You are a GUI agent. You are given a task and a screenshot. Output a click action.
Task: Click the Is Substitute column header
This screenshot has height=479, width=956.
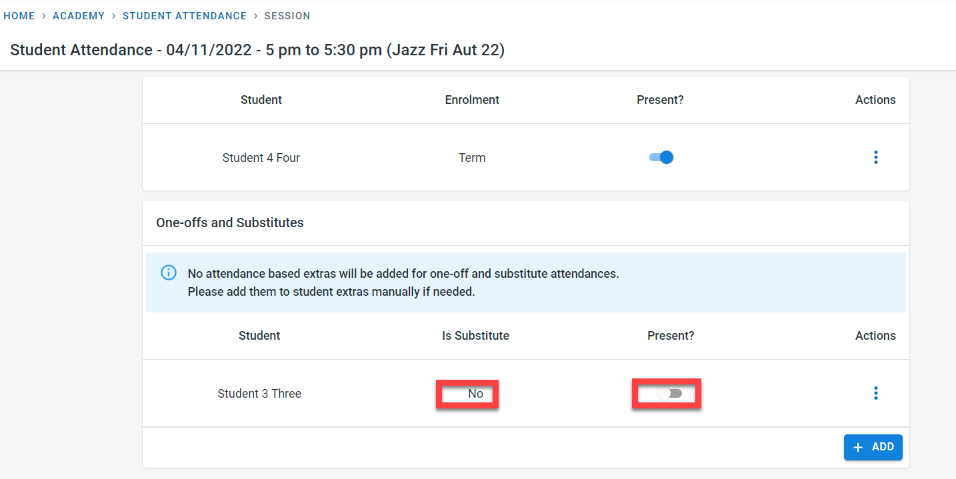point(475,336)
